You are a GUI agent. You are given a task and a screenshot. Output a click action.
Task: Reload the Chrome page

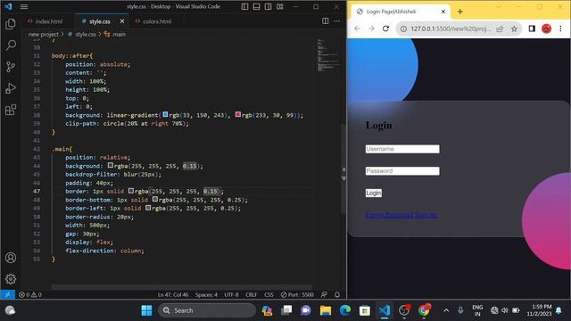click(385, 29)
